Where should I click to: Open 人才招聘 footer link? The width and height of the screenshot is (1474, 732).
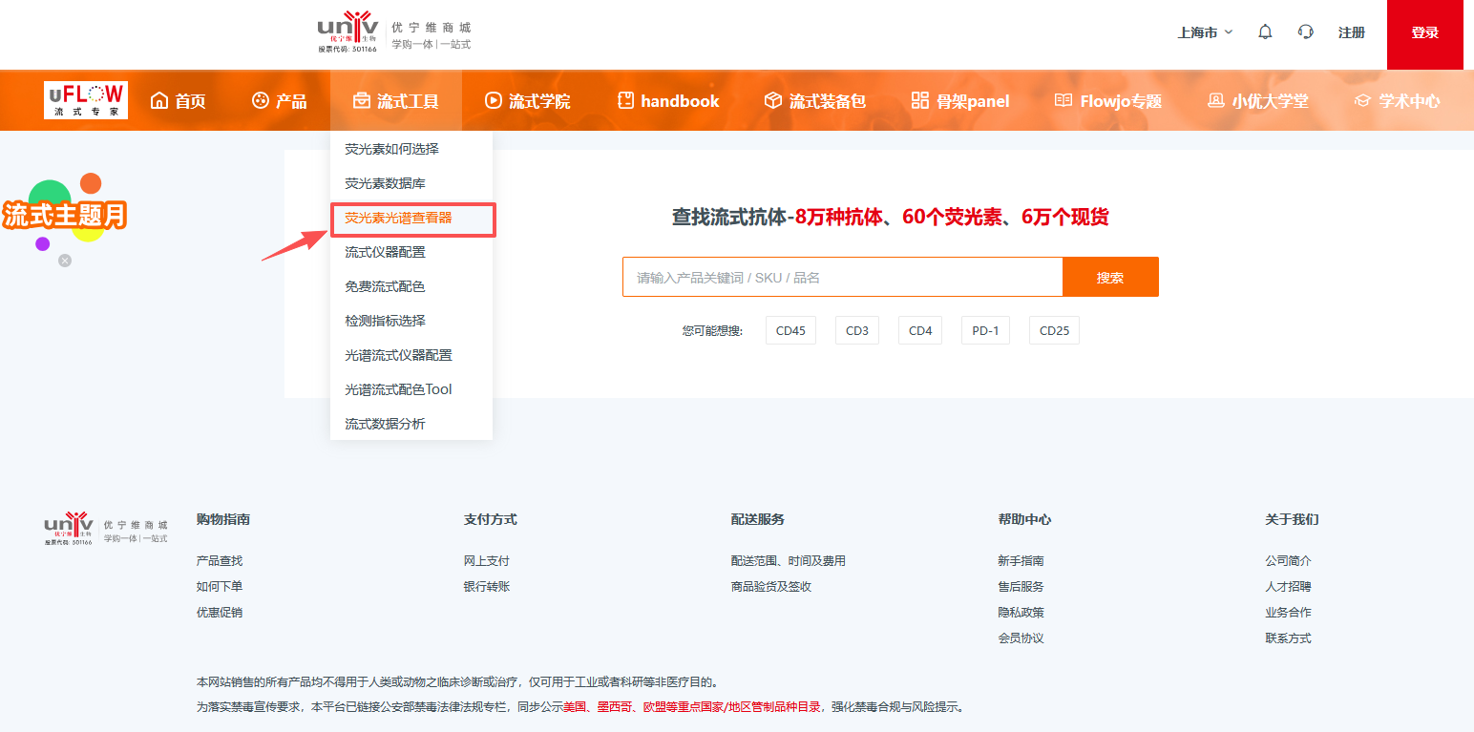tap(1289, 587)
